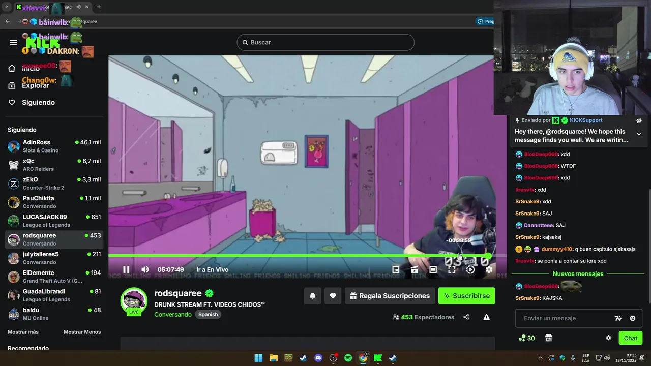
Task: Share the stream via share icon
Action: (x=466, y=317)
